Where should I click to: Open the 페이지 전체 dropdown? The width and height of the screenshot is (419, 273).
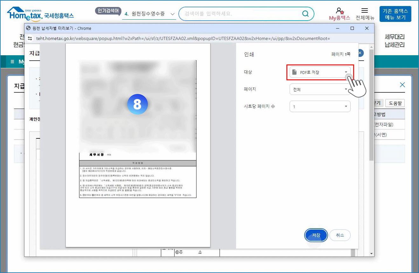click(x=320, y=90)
